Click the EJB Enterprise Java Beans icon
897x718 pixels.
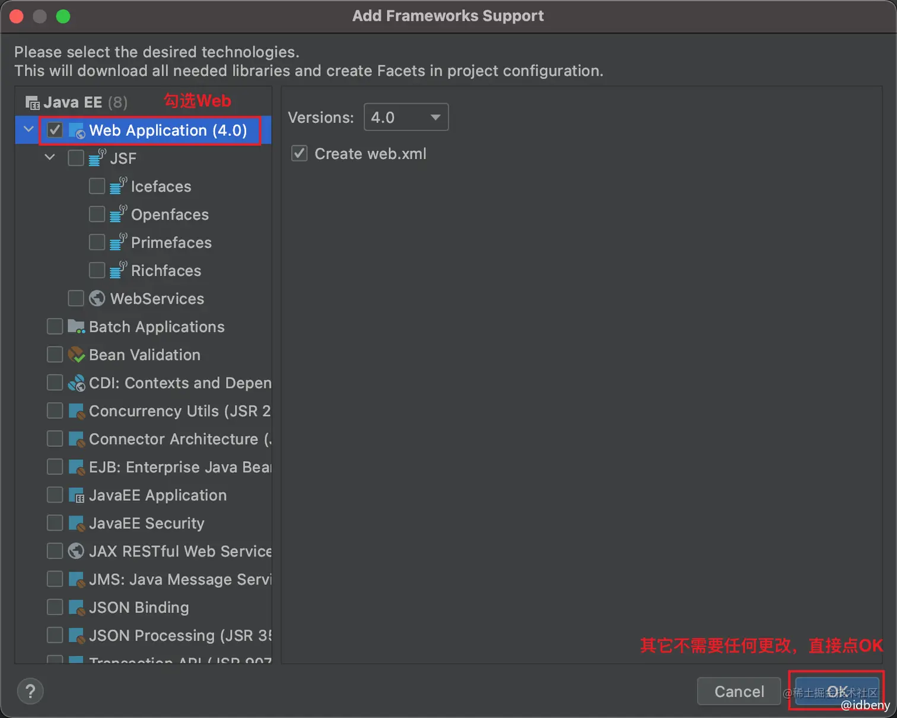click(x=77, y=467)
